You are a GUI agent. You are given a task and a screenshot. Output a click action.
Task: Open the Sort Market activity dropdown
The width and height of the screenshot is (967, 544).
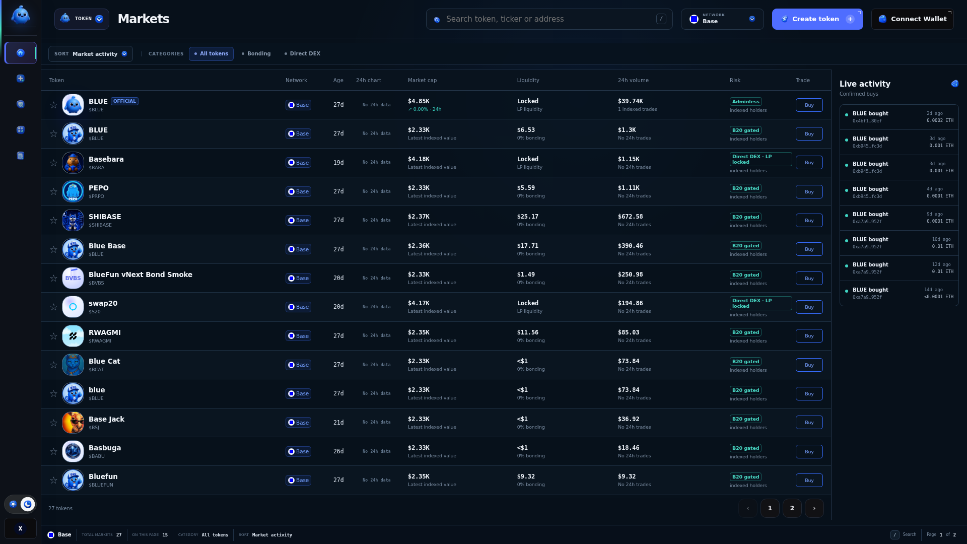(91, 54)
